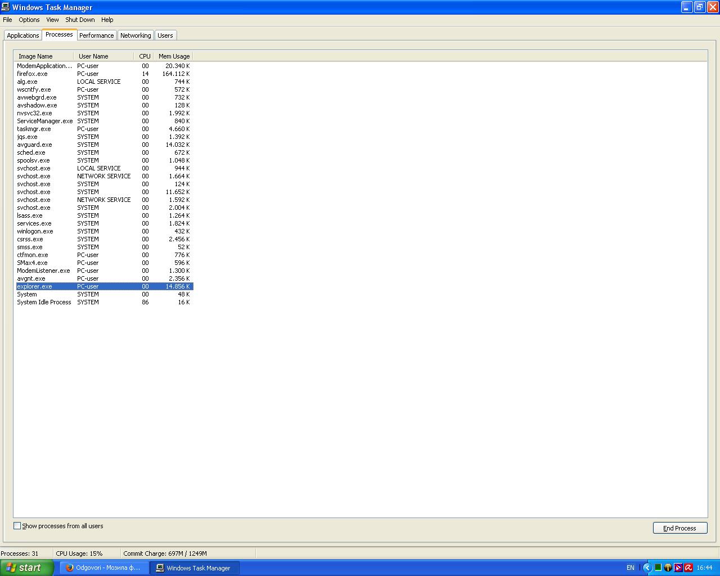Show hidden tray icons with the arrow

point(647,568)
